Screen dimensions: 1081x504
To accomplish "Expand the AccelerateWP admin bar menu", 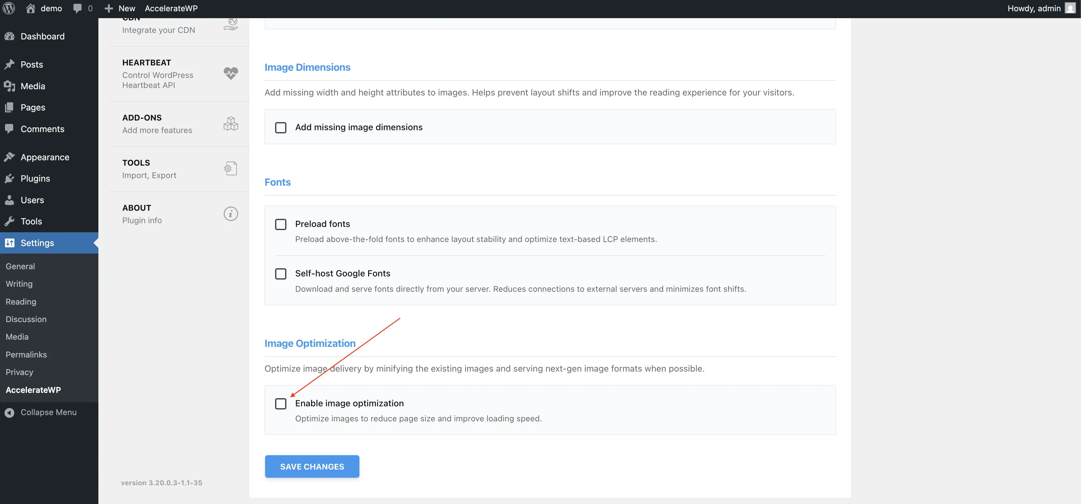I will tap(171, 8).
